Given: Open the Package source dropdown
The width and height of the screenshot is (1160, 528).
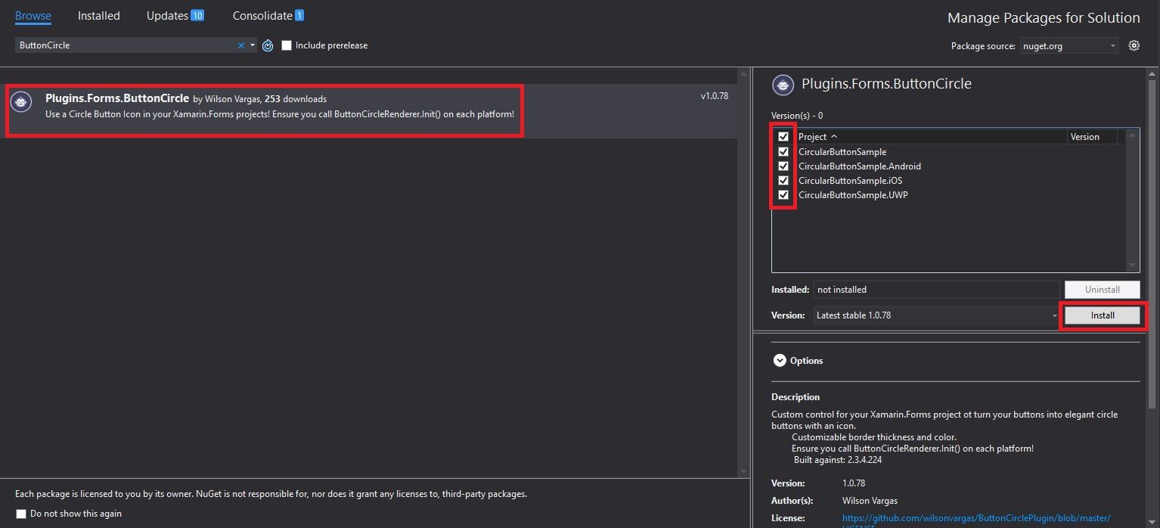Looking at the screenshot, I should coord(1069,46).
